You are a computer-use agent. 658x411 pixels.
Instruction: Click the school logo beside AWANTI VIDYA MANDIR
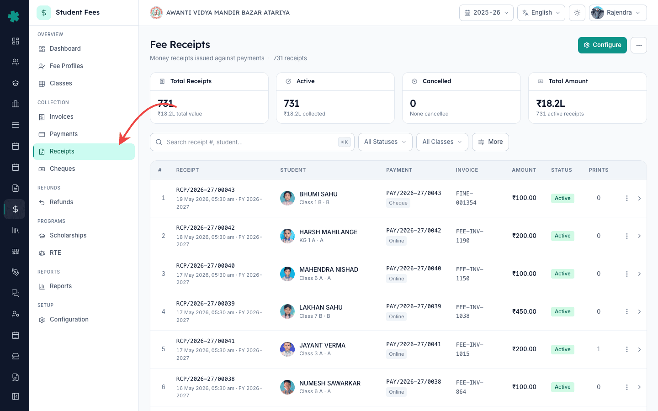(x=156, y=13)
